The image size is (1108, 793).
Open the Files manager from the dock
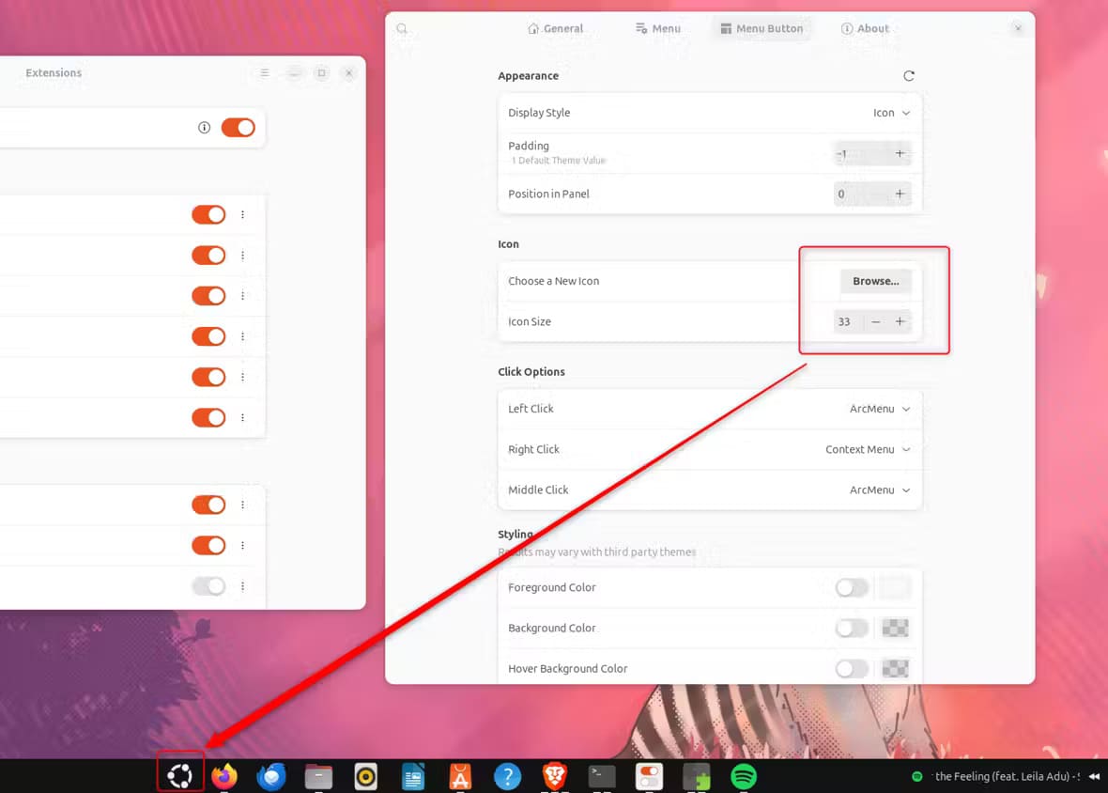(x=318, y=776)
